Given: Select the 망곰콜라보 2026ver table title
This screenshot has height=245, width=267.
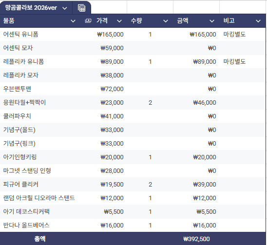Looking at the screenshot, I should pos(31,8).
